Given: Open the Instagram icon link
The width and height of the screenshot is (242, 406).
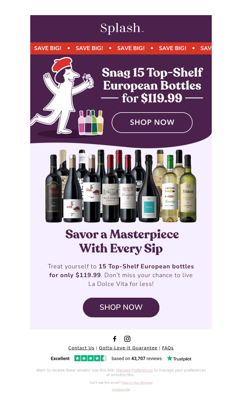Looking at the screenshot, I should [127, 339].
